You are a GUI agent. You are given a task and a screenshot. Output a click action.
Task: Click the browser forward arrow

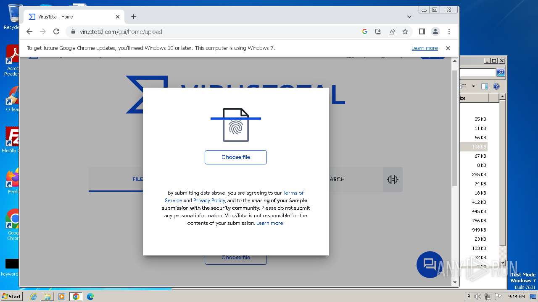42,31
